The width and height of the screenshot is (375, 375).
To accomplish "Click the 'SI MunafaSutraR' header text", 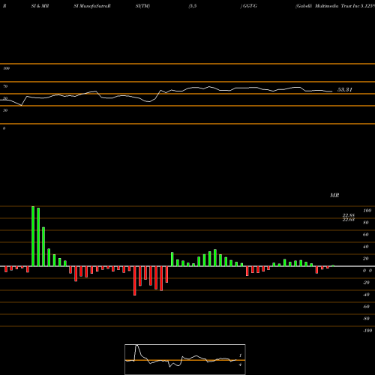I will pos(92,6).
